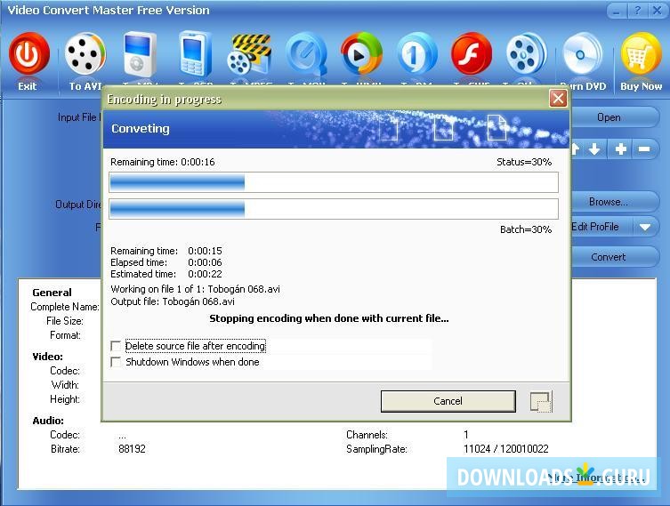Enable Shutdown Windows when done
Screen dimensions: 670x506
pyautogui.click(x=116, y=362)
